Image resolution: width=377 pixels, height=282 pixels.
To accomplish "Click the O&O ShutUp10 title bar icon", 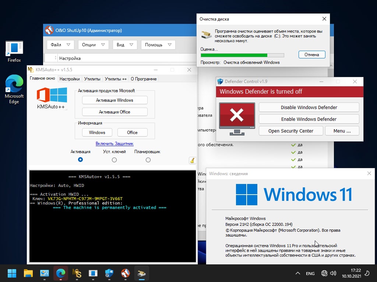I will pos(49,30).
